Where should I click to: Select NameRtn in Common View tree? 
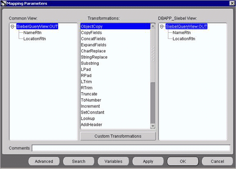coord(32,33)
